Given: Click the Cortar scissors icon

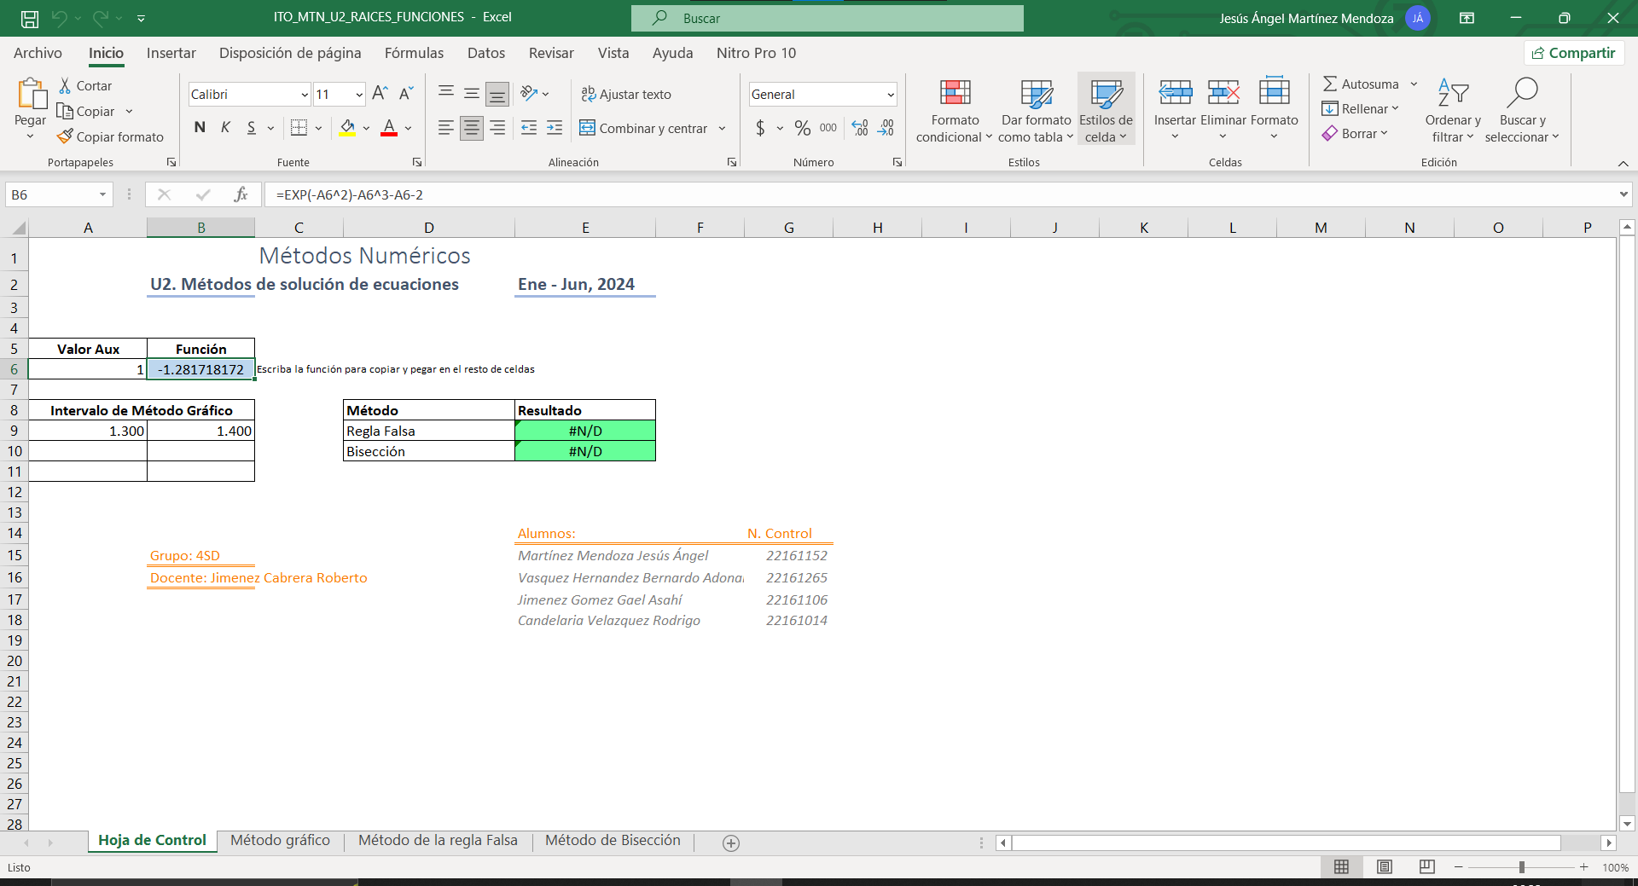Looking at the screenshot, I should tap(65, 86).
